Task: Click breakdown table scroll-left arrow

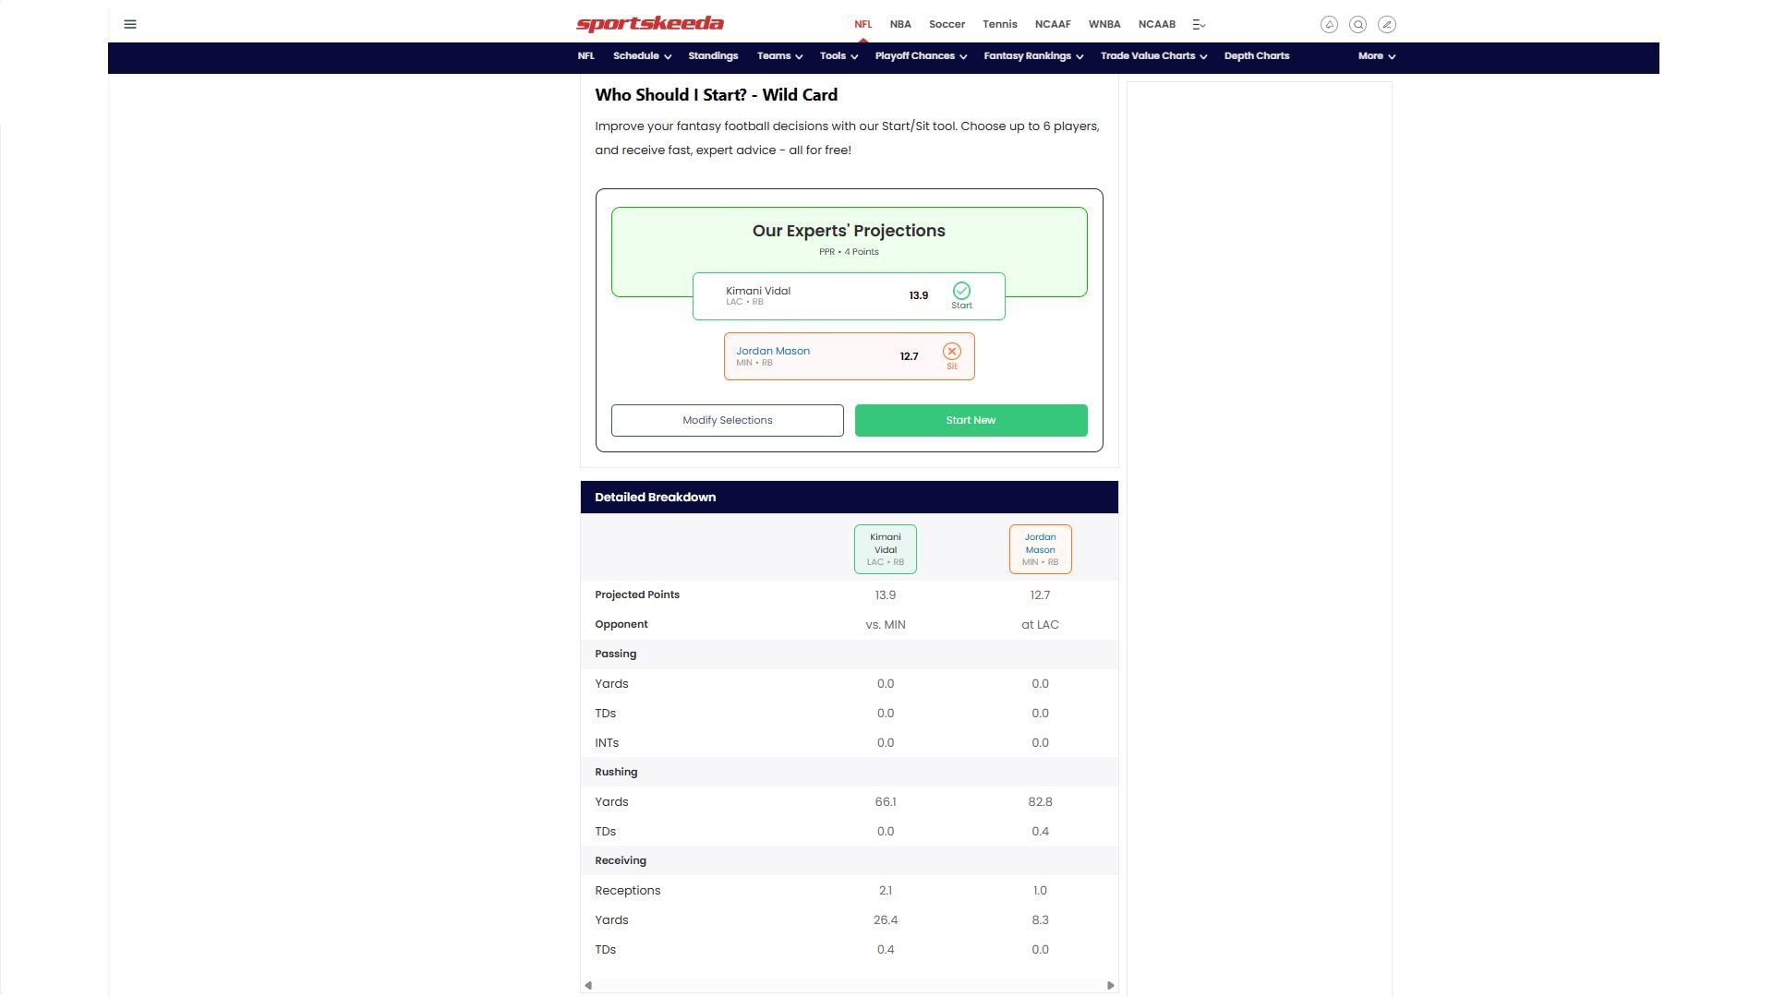Action: click(x=588, y=985)
